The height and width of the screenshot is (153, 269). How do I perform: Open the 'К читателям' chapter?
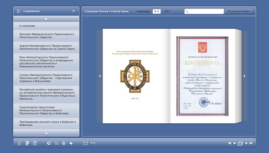click(x=46, y=26)
